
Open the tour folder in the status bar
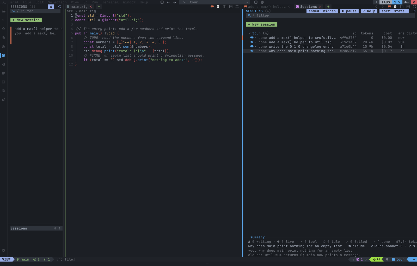398,259
